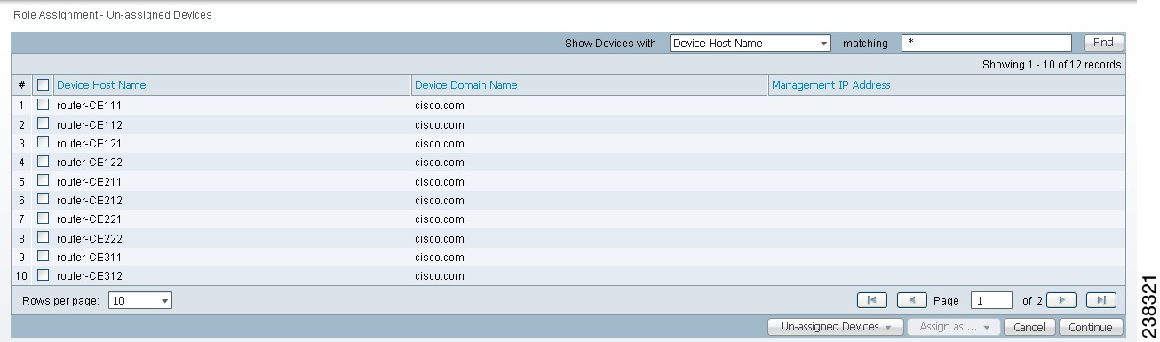Click the Page number input field

coord(991,301)
